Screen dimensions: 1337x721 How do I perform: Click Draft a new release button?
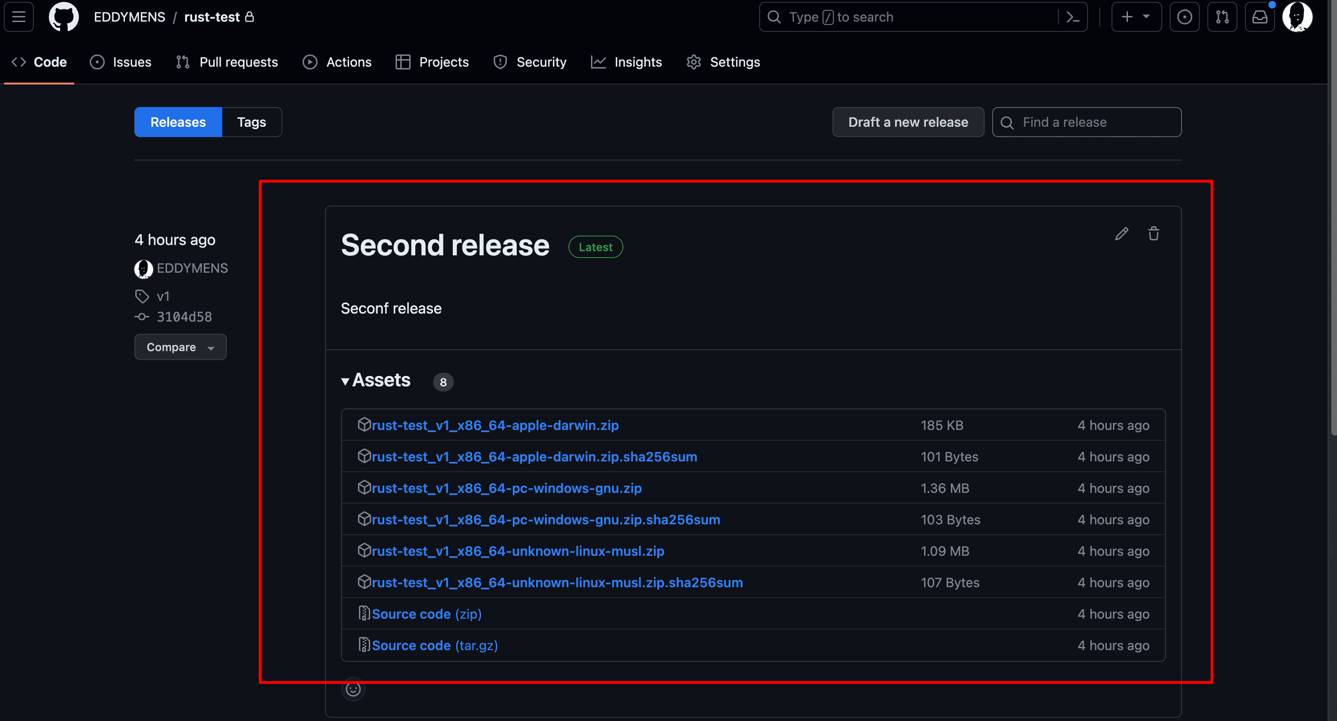pyautogui.click(x=908, y=122)
